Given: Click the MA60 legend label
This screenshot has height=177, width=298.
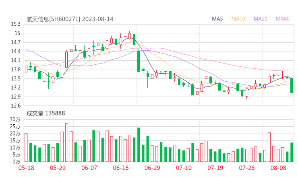Looking at the screenshot, I should (x=283, y=19).
